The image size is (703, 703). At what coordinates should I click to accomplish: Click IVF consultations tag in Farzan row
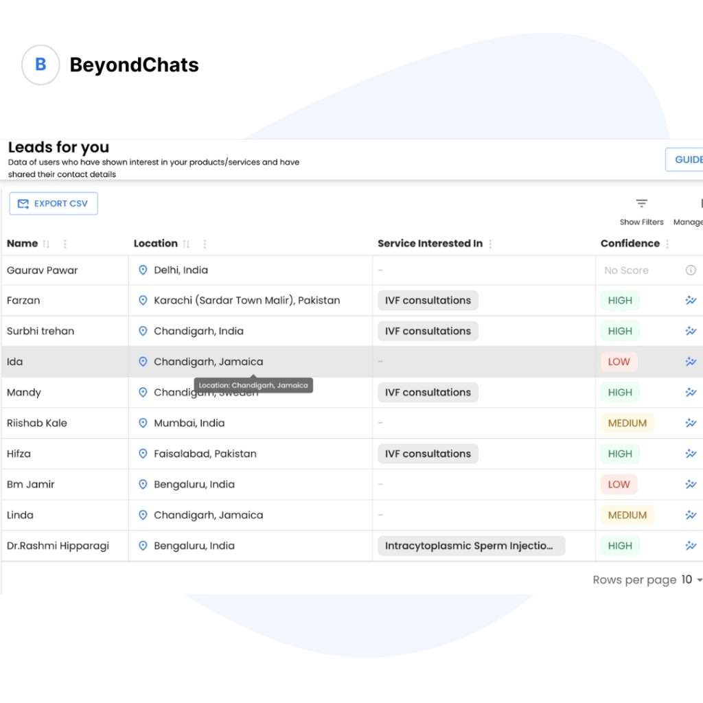coord(428,301)
